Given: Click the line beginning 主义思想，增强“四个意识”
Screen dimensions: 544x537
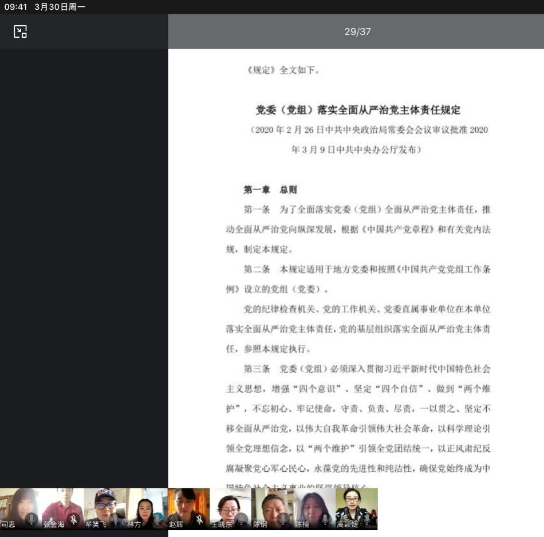Looking at the screenshot, I should (x=358, y=389).
